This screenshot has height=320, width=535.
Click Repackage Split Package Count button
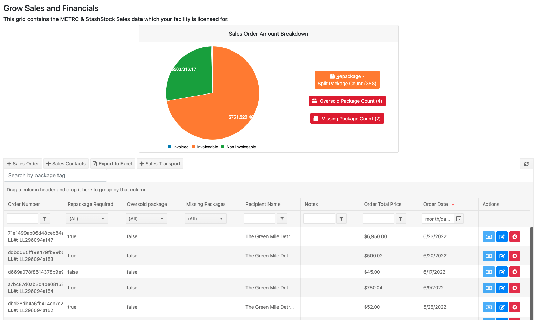click(x=347, y=80)
